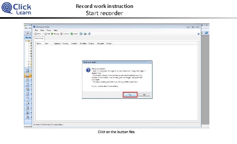Click the New recording toolbar button
Screen dimensions: 237x144
pos(38,34)
